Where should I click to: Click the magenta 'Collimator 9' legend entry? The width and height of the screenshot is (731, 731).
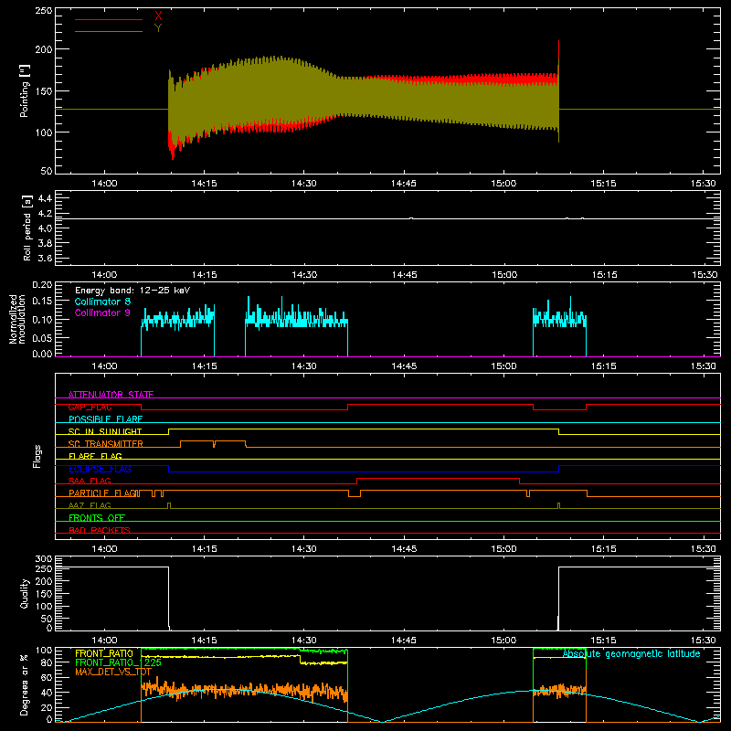pos(102,313)
